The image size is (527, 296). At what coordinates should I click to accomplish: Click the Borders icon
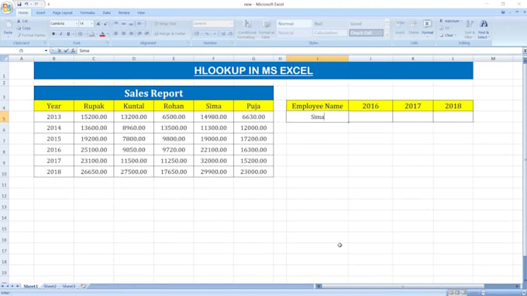[80, 34]
